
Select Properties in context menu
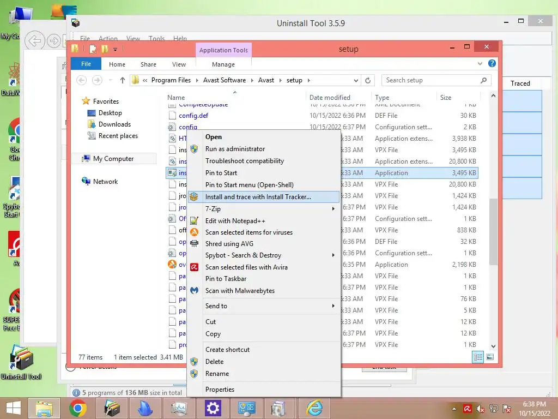pos(220,390)
